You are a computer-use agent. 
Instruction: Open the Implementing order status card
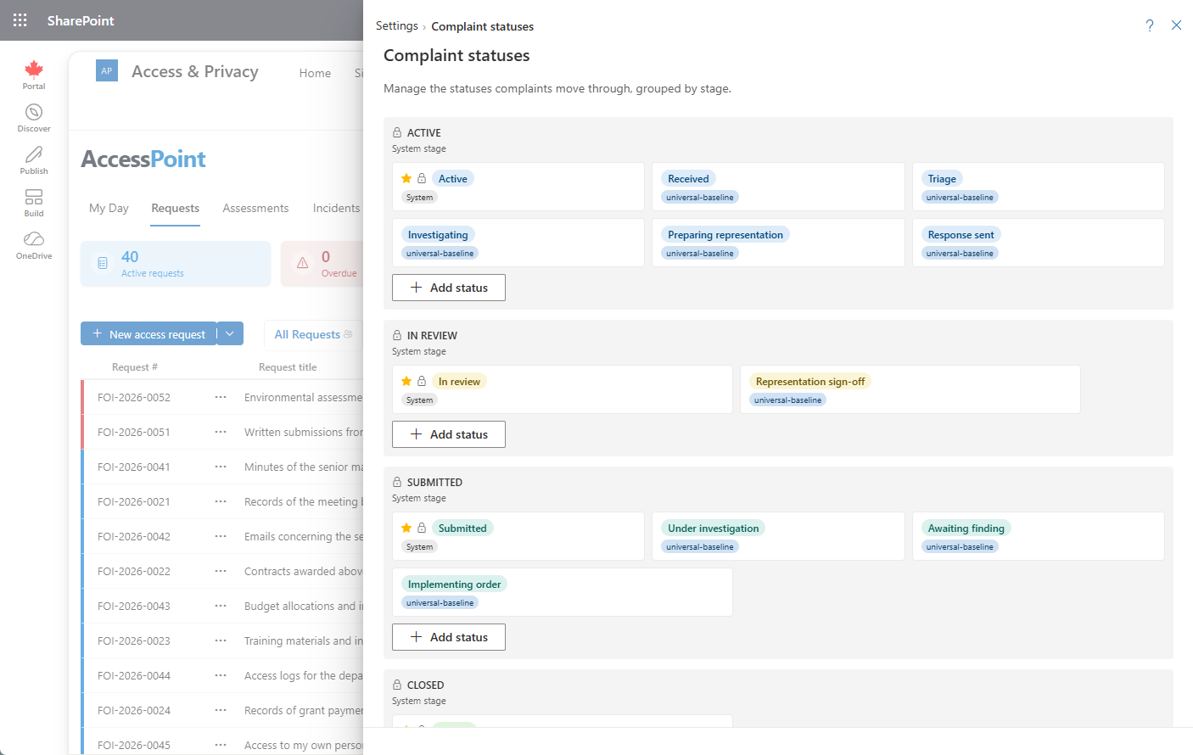click(x=563, y=592)
